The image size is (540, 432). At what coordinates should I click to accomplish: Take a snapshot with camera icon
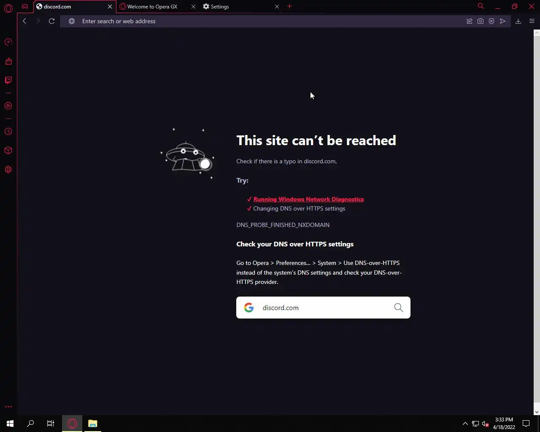click(x=481, y=21)
